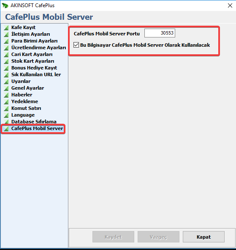Viewport: 236px width, 250px height.
Task: Click the green icon beside Sık Kullanılan URL ler
Action: coord(6,74)
